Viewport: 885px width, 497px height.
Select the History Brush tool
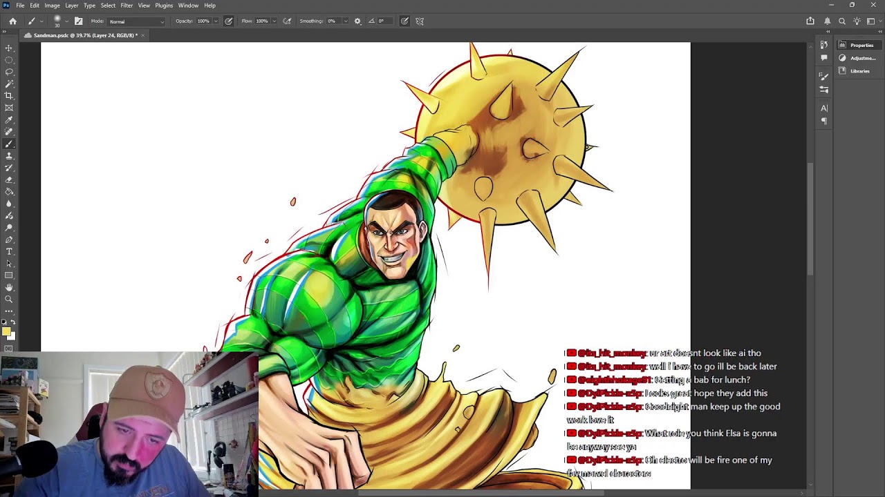tap(9, 168)
